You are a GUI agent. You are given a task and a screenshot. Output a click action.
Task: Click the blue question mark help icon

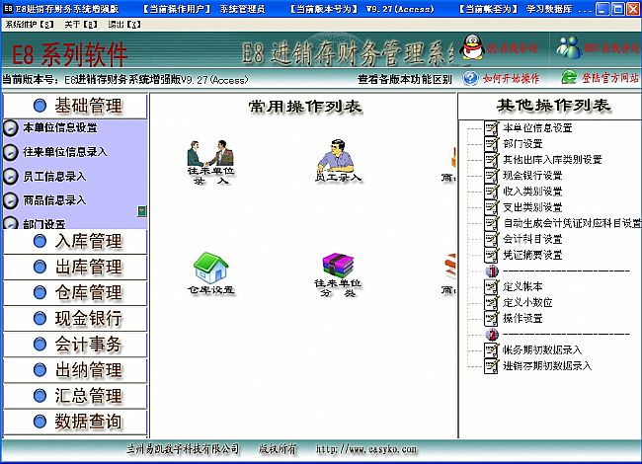[470, 78]
